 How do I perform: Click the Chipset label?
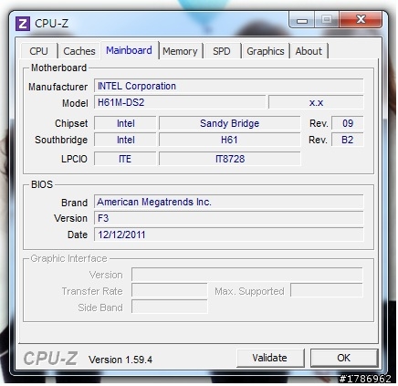71,123
